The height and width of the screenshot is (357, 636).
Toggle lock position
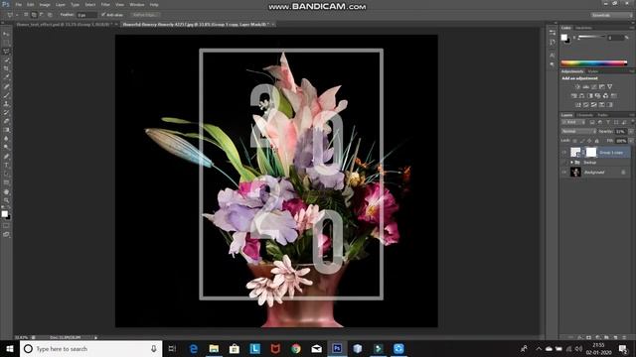(589, 141)
